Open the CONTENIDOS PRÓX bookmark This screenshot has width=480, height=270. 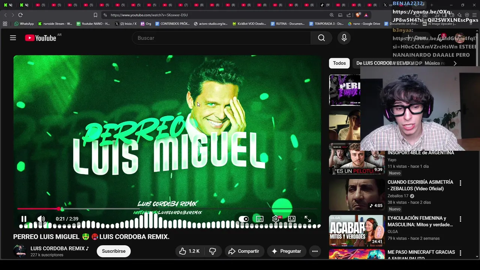point(172,24)
